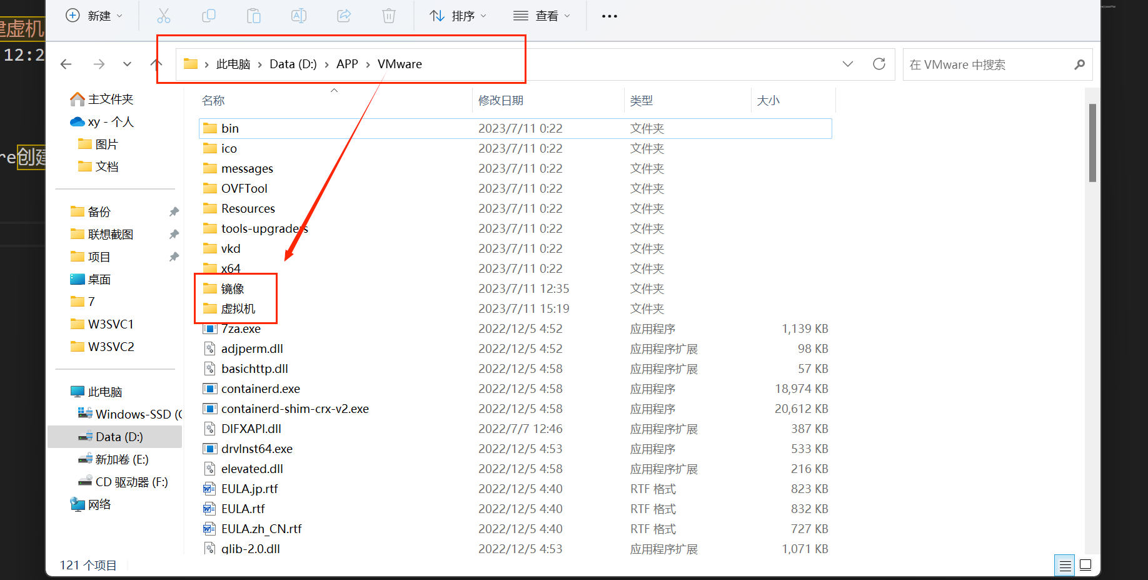Open 备份 pinned folder
This screenshot has height=580, width=1148.
(91, 211)
